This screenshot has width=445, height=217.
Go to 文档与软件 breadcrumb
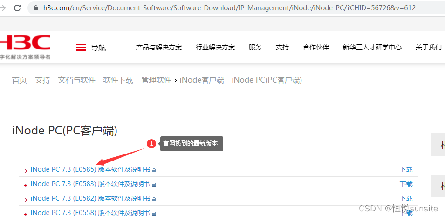[x=76, y=80]
